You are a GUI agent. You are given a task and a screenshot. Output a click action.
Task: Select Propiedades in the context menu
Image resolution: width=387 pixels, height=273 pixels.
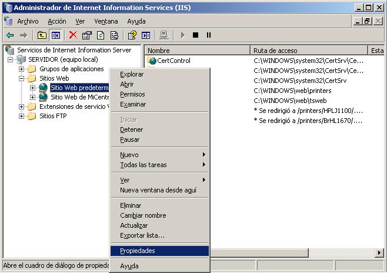pos(138,251)
